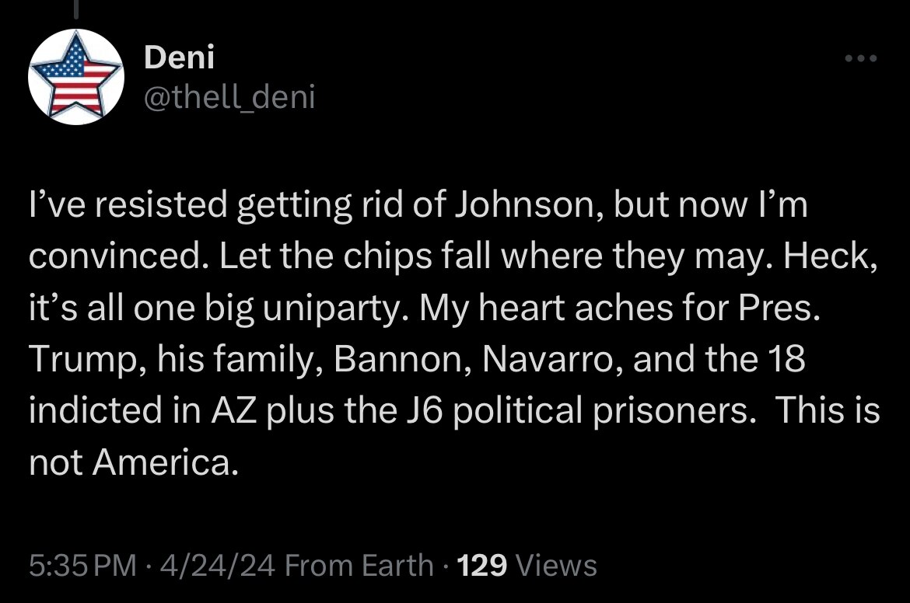This screenshot has height=603, width=910.
Task: Click the word Views in footer
Action: click(557, 565)
